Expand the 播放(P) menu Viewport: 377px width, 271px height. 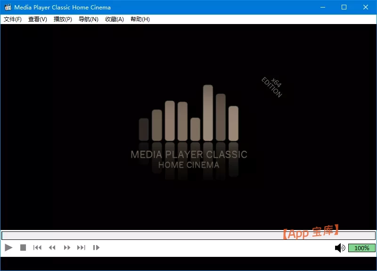tap(63, 19)
